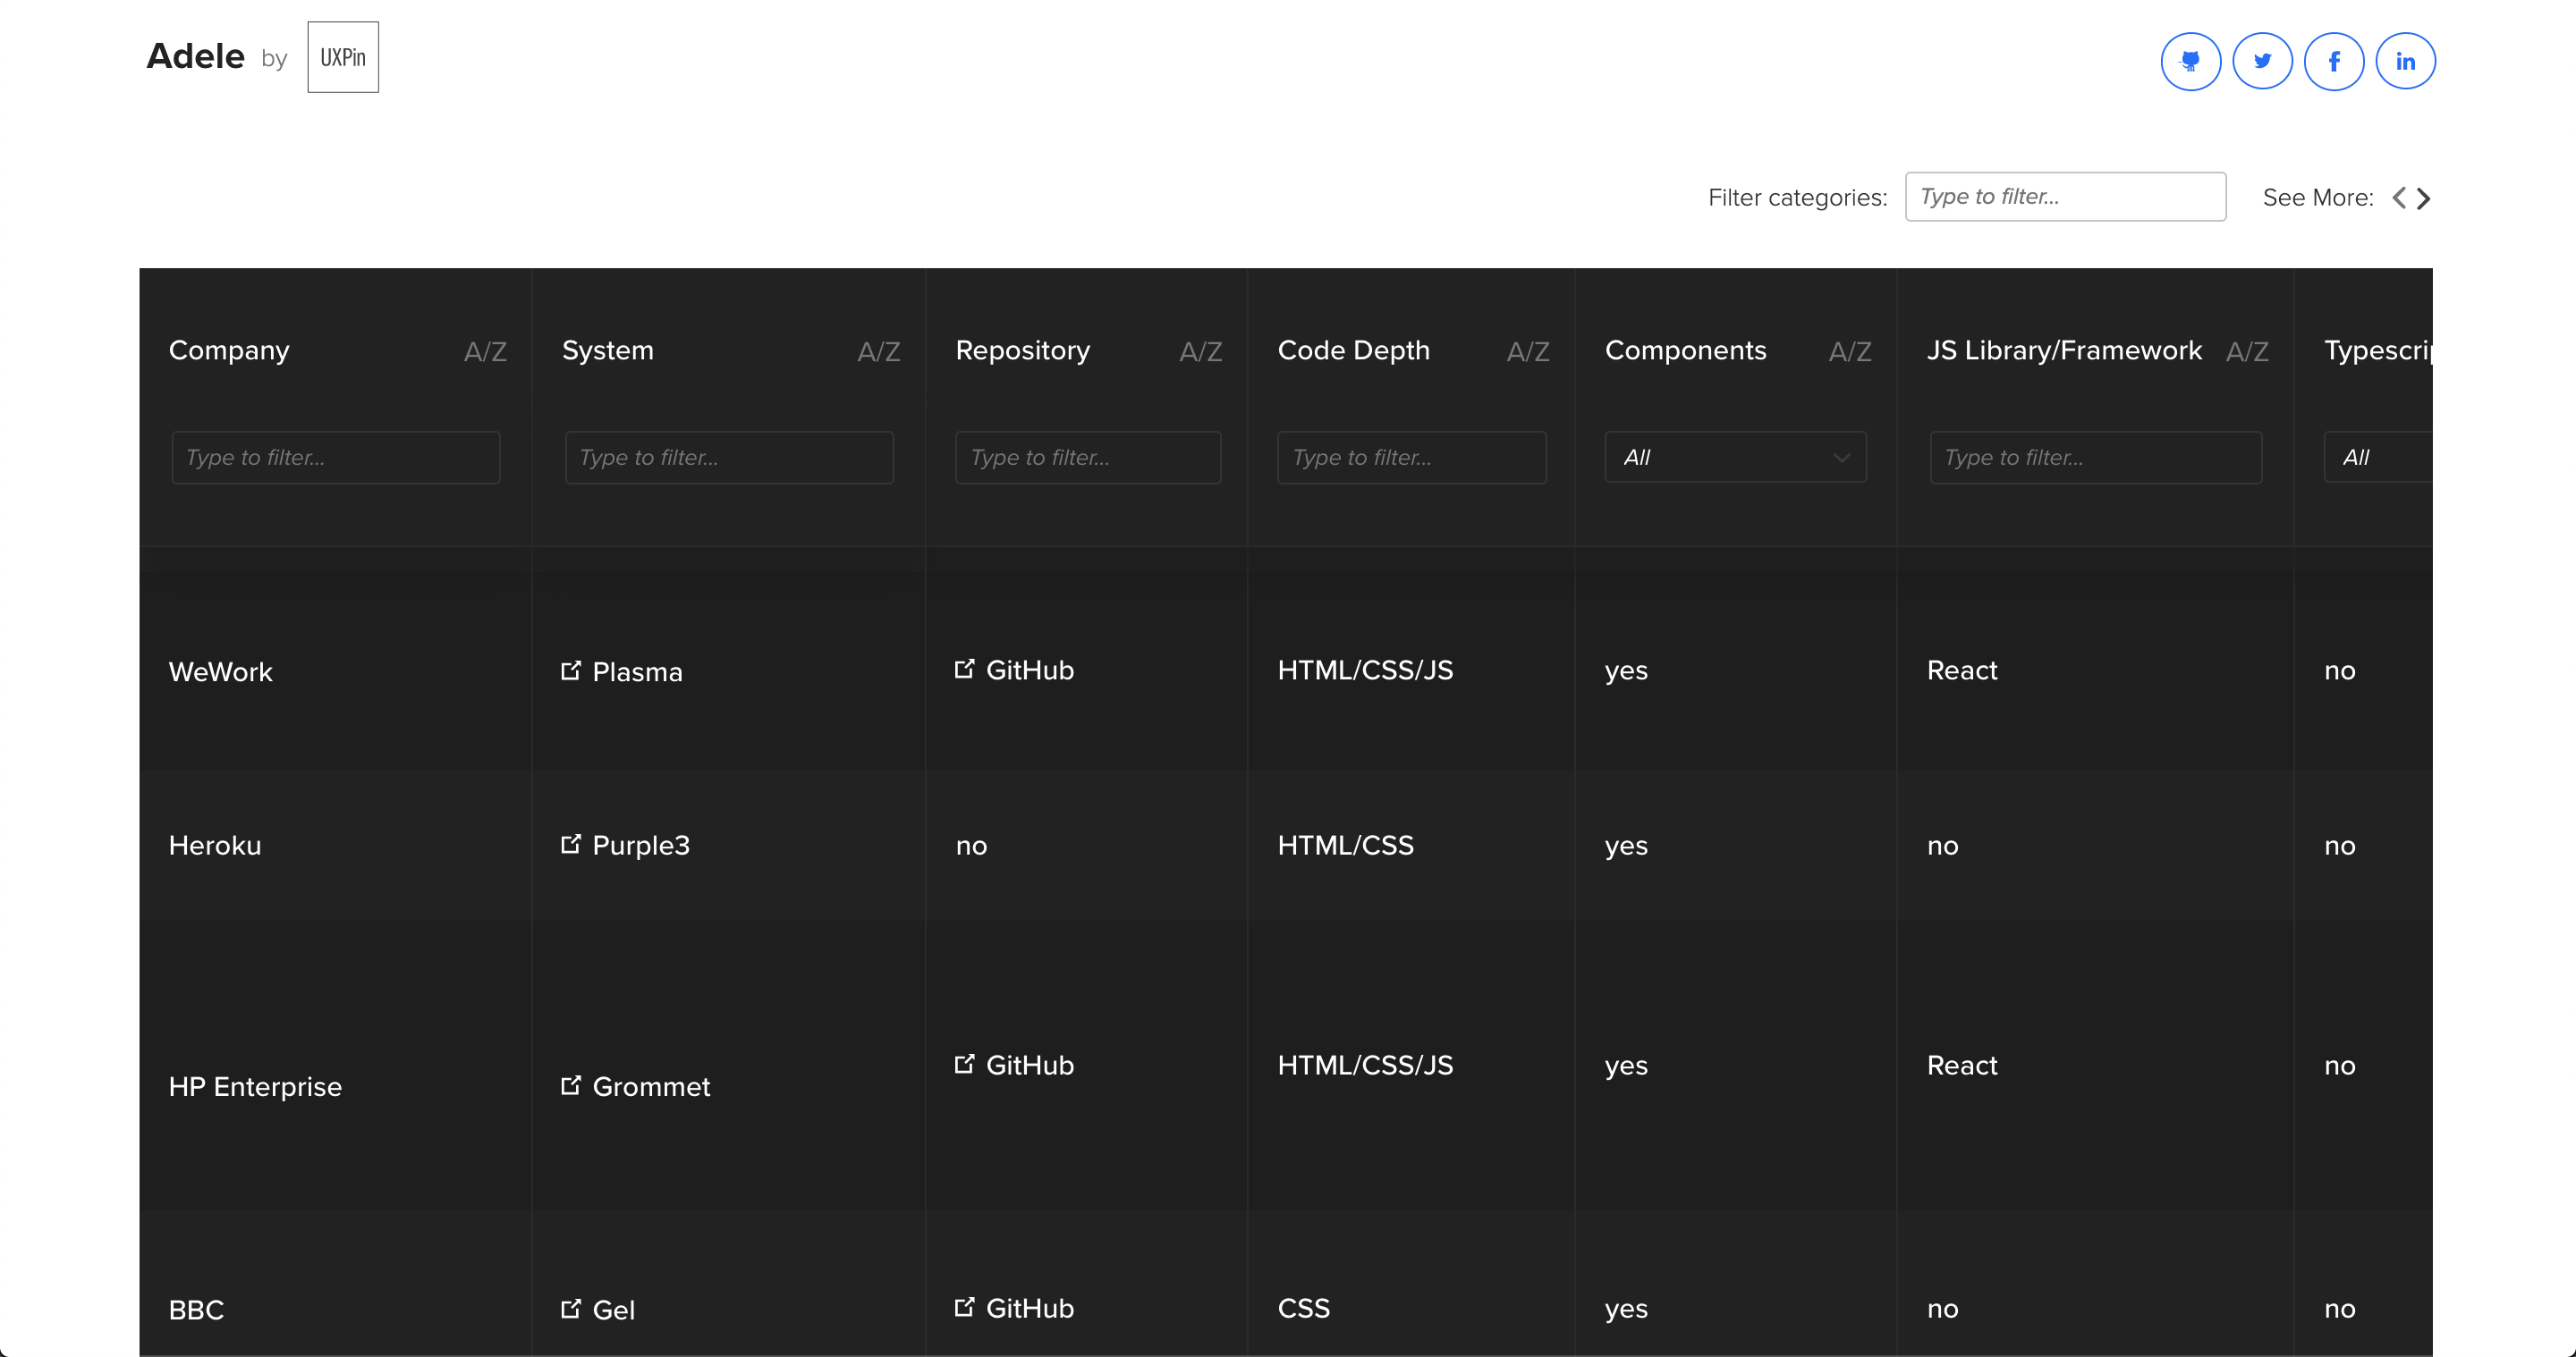Image resolution: width=2576 pixels, height=1357 pixels.
Task: Open BBC's GitHub repository link
Action: (x=1029, y=1308)
